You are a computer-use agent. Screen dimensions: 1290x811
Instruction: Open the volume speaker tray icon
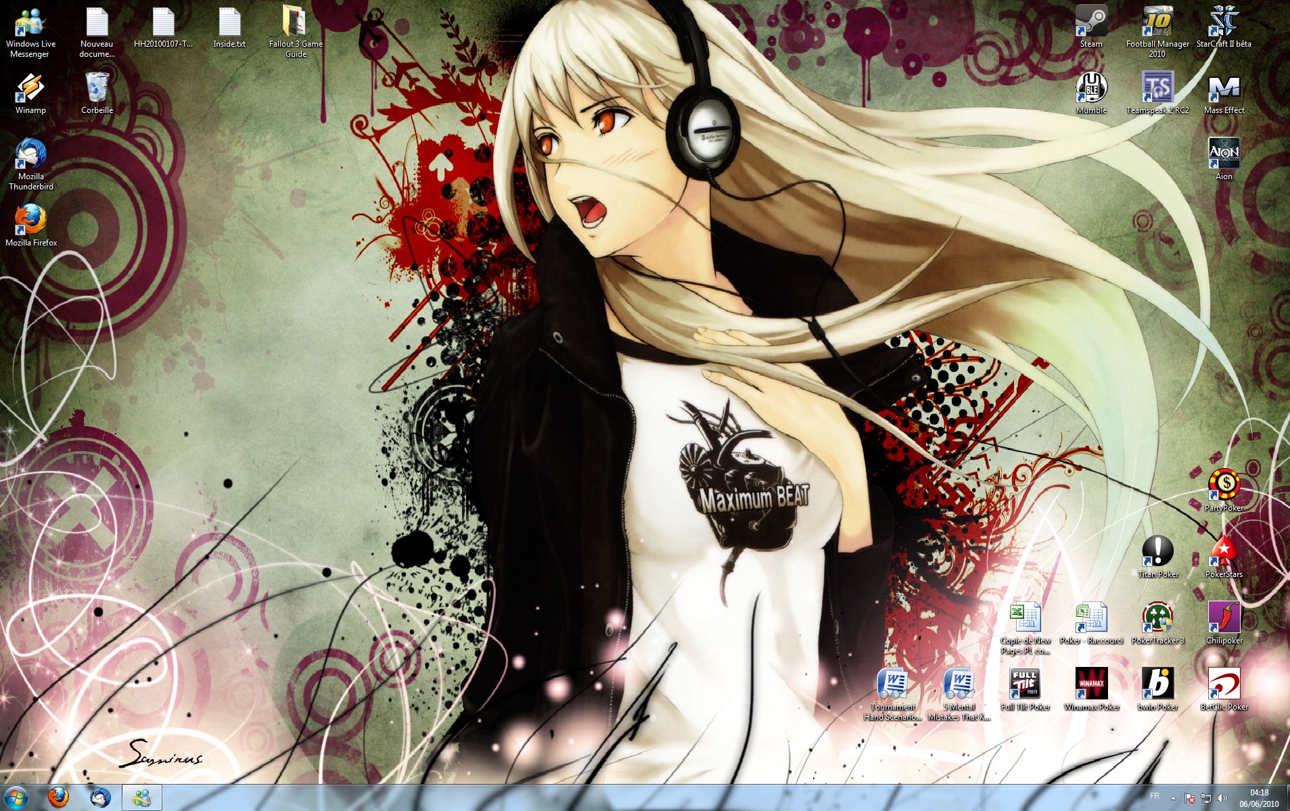[1222, 798]
